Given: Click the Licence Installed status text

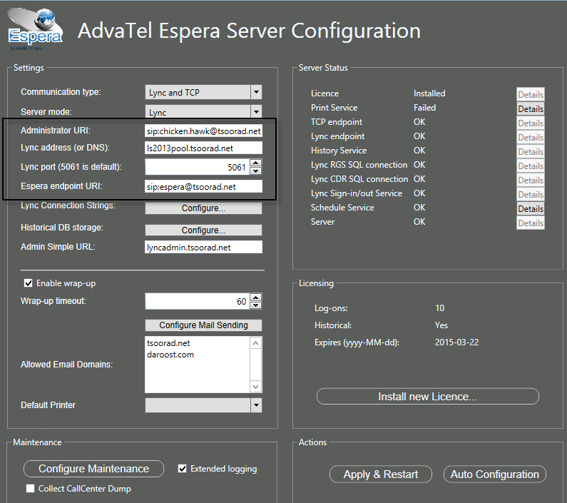Looking at the screenshot, I should [429, 93].
